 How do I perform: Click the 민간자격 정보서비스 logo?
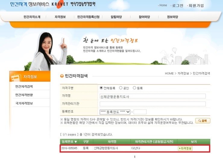coord(29,5)
